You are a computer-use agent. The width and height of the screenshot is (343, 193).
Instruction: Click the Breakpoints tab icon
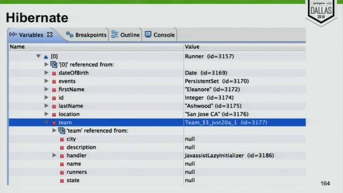point(70,34)
